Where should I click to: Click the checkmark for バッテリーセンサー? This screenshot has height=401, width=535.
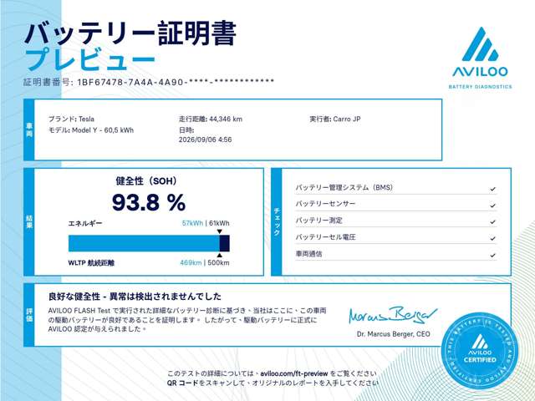pyautogui.click(x=492, y=206)
